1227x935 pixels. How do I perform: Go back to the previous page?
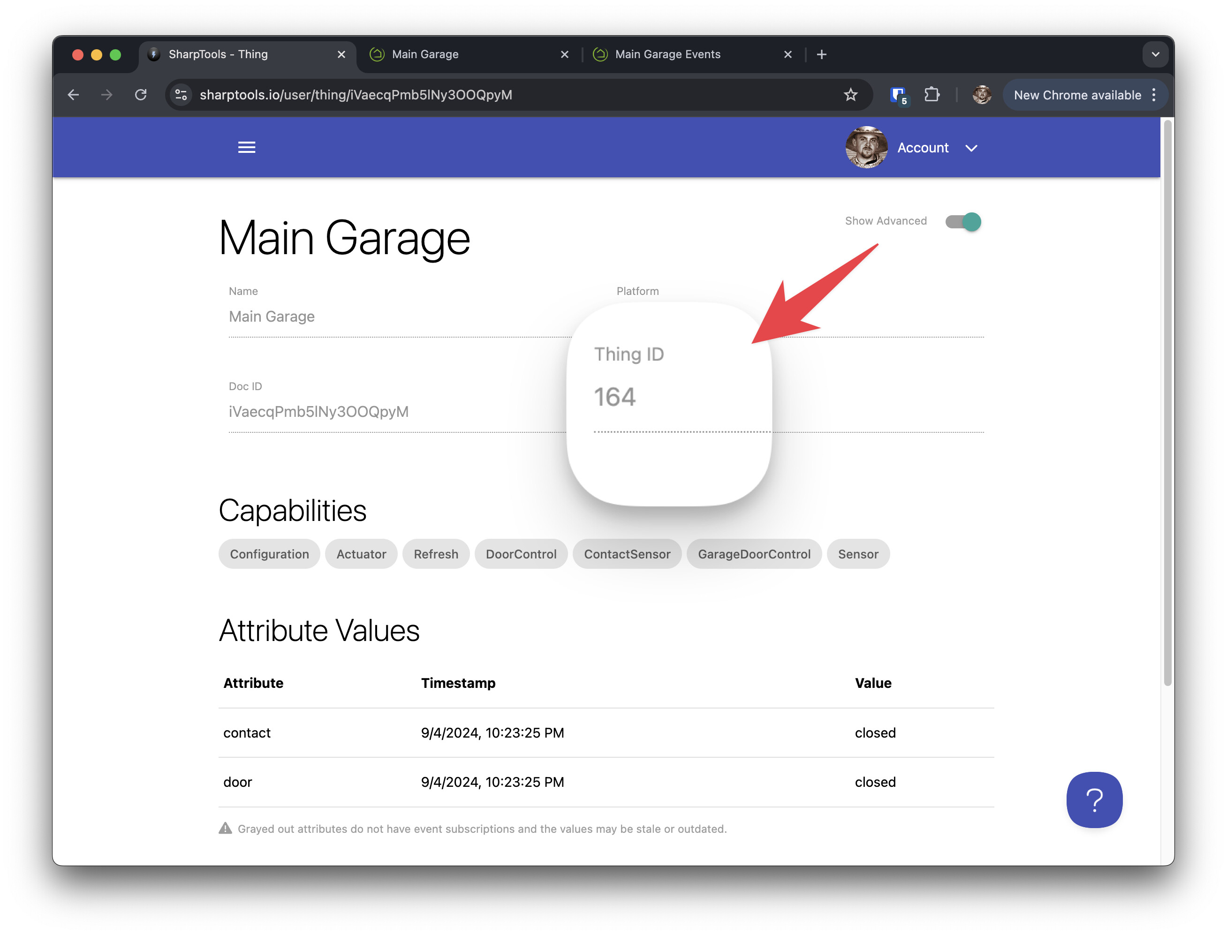[x=74, y=95]
